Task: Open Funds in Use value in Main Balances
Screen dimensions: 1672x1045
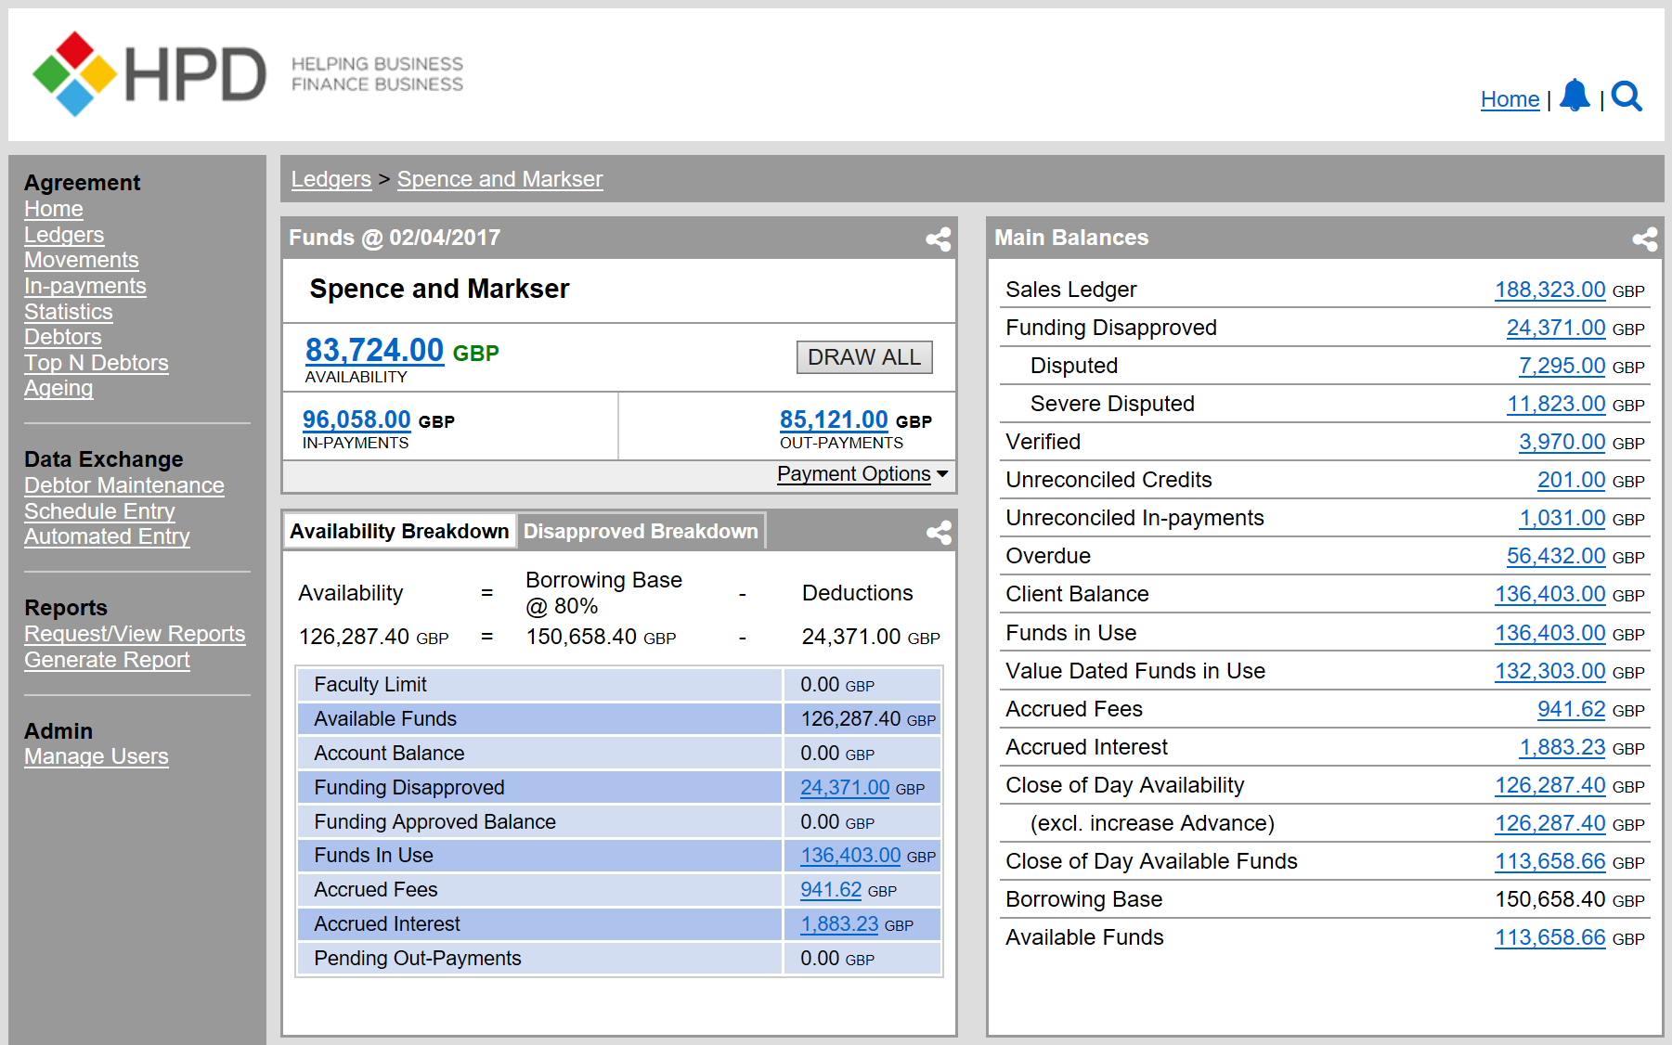Action: (x=1550, y=633)
